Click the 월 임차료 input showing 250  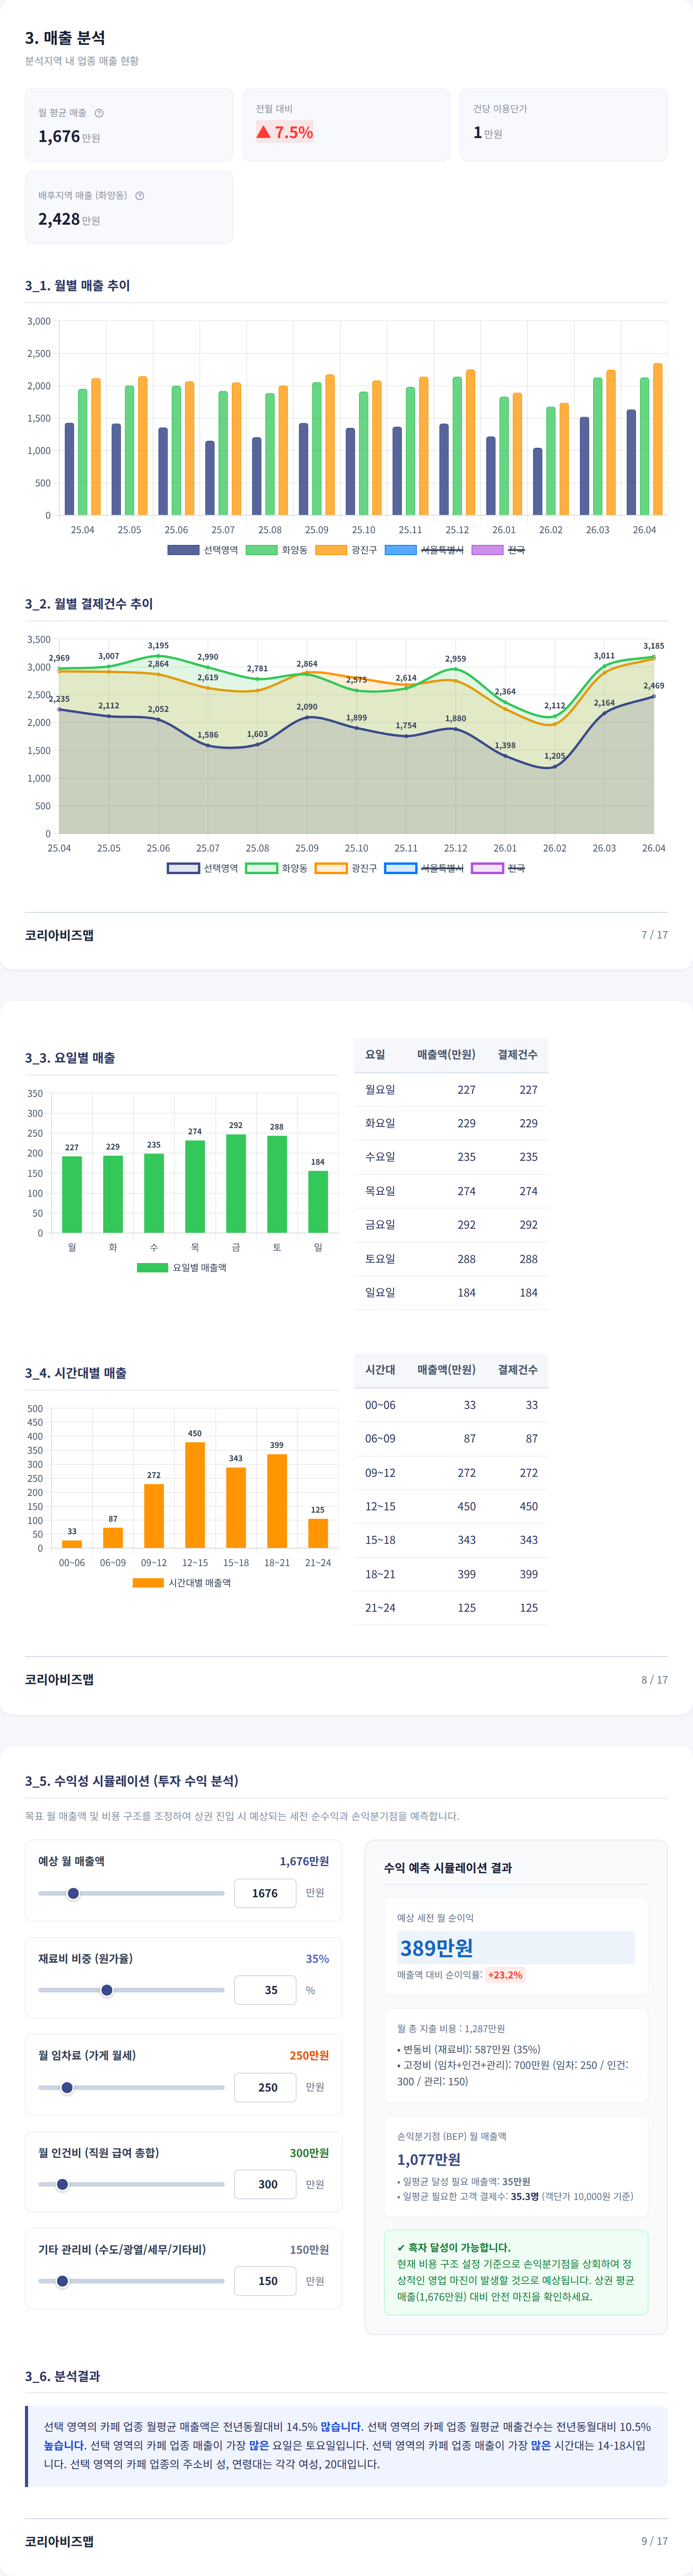265,2087
